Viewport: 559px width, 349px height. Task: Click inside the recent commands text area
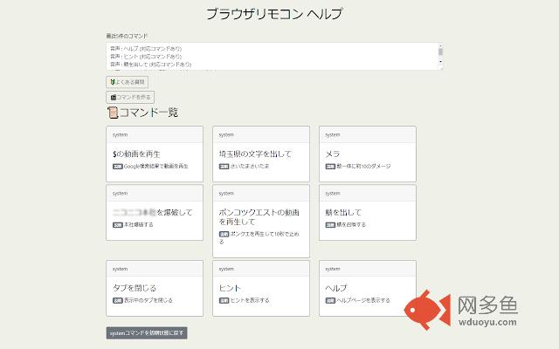[274, 56]
